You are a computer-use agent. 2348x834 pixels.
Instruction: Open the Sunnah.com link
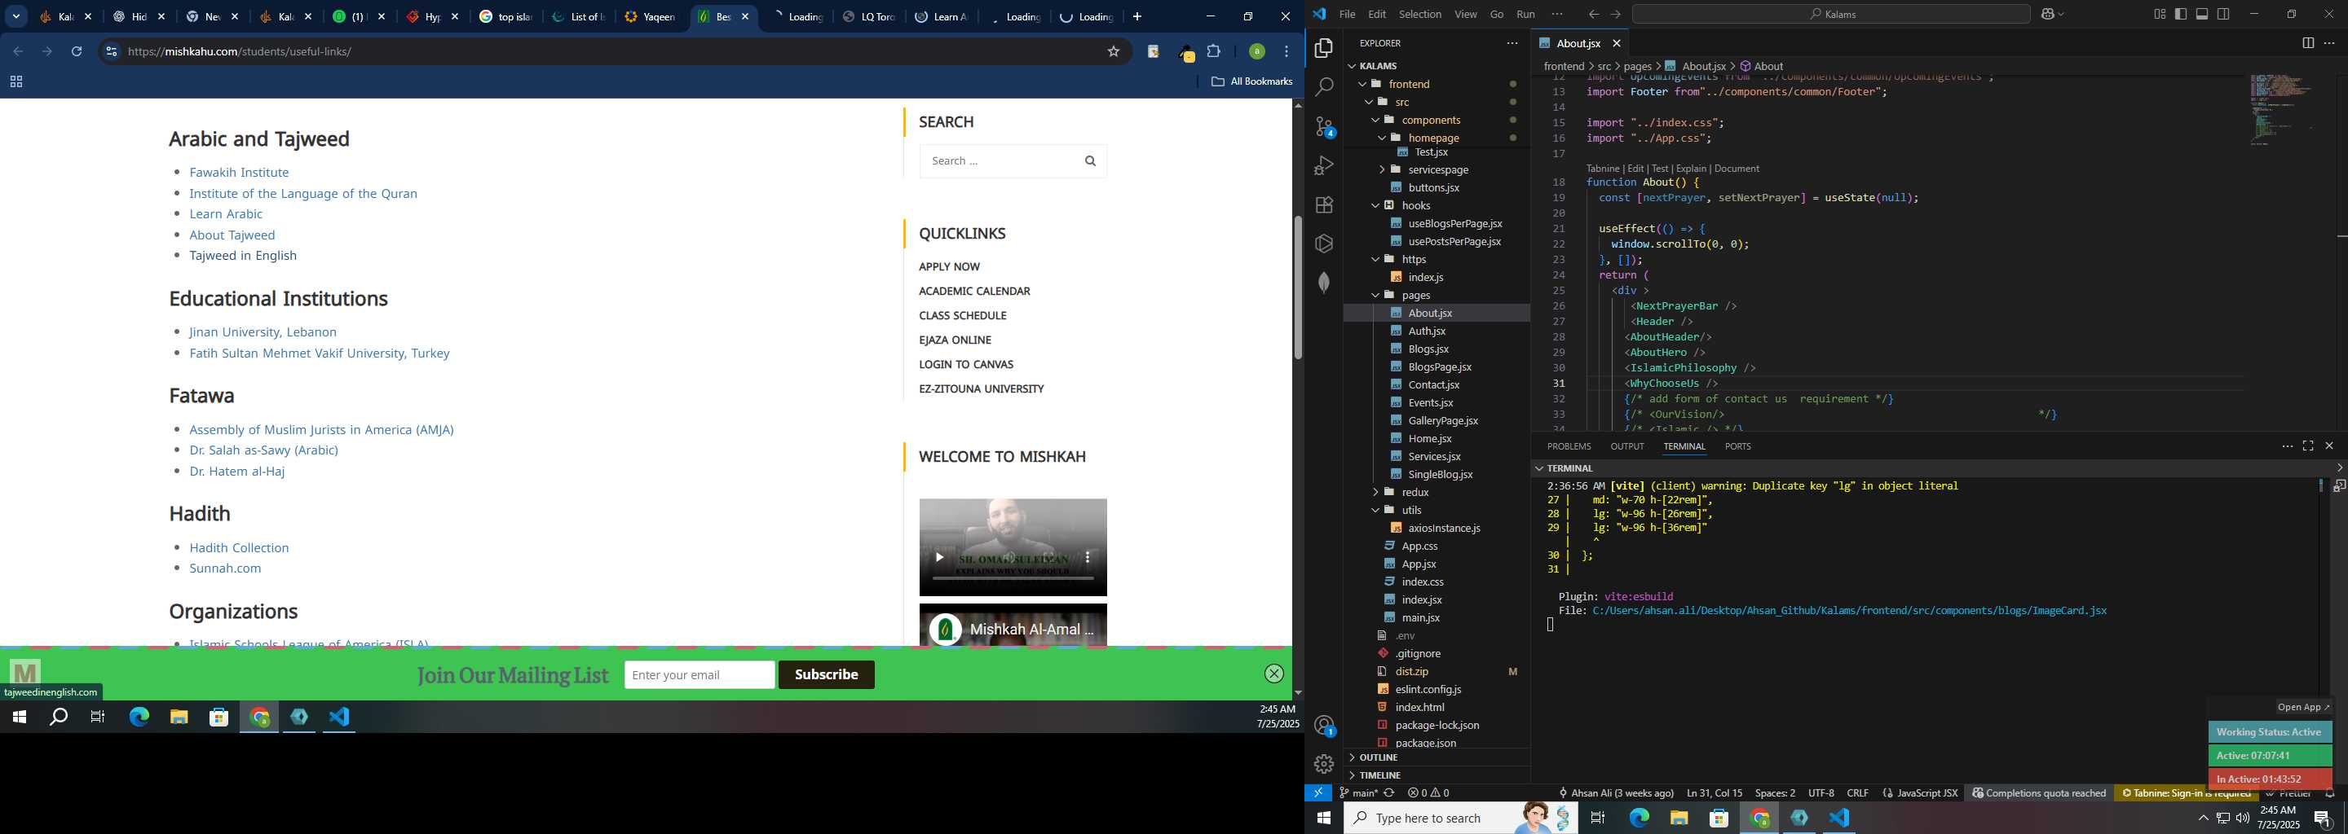click(x=225, y=568)
